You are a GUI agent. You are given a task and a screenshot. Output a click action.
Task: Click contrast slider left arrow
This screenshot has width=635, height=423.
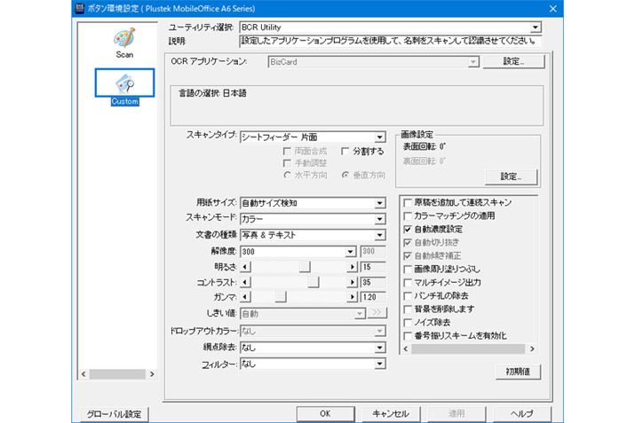[x=246, y=281]
